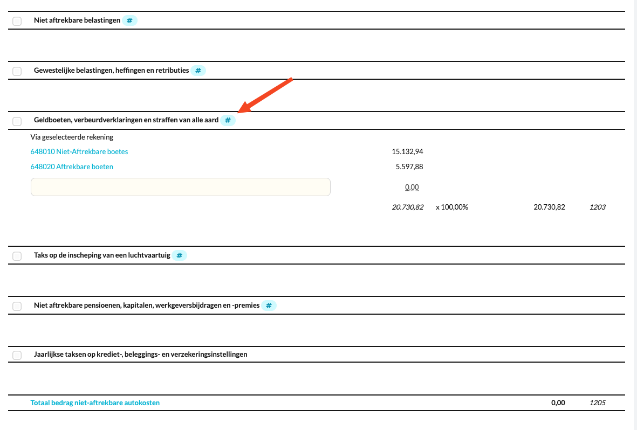
Task: Check the Niet aftrekbare pensioenen, kapitalen checkbox
Action: pyautogui.click(x=17, y=306)
